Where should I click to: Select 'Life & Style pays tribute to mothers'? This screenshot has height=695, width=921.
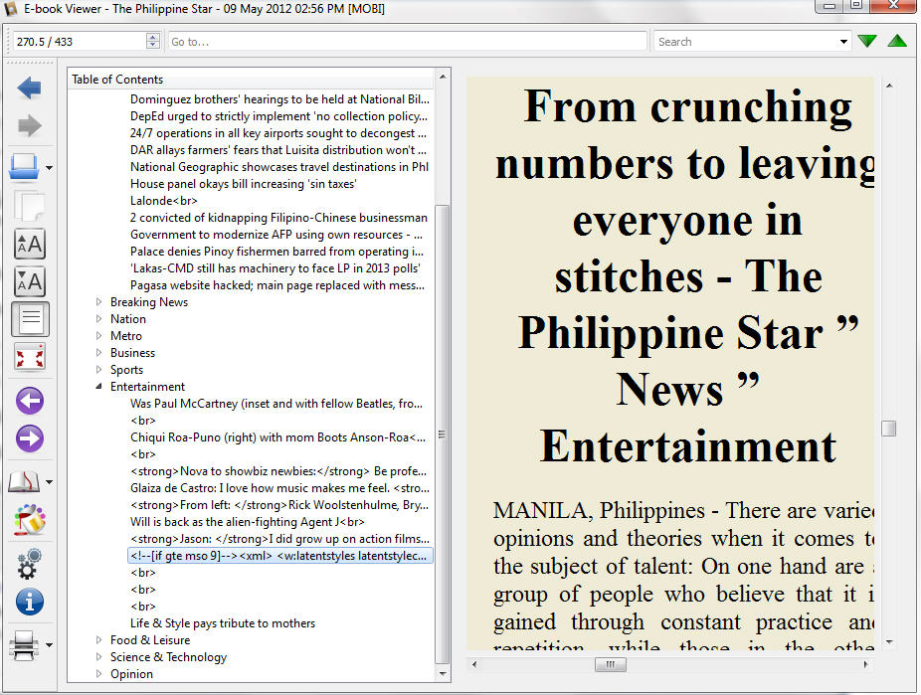point(223,623)
